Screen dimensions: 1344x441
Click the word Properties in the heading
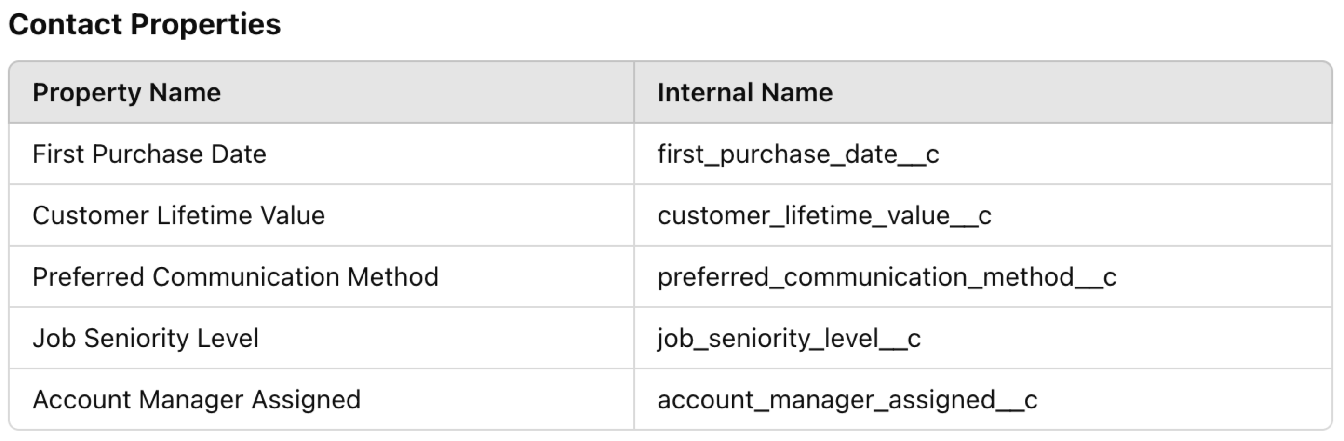click(206, 25)
